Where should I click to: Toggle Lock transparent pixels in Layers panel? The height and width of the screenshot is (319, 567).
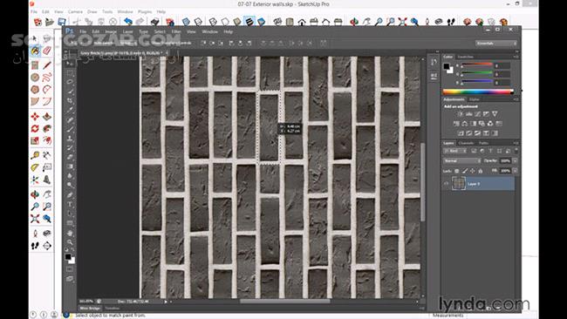[457, 171]
